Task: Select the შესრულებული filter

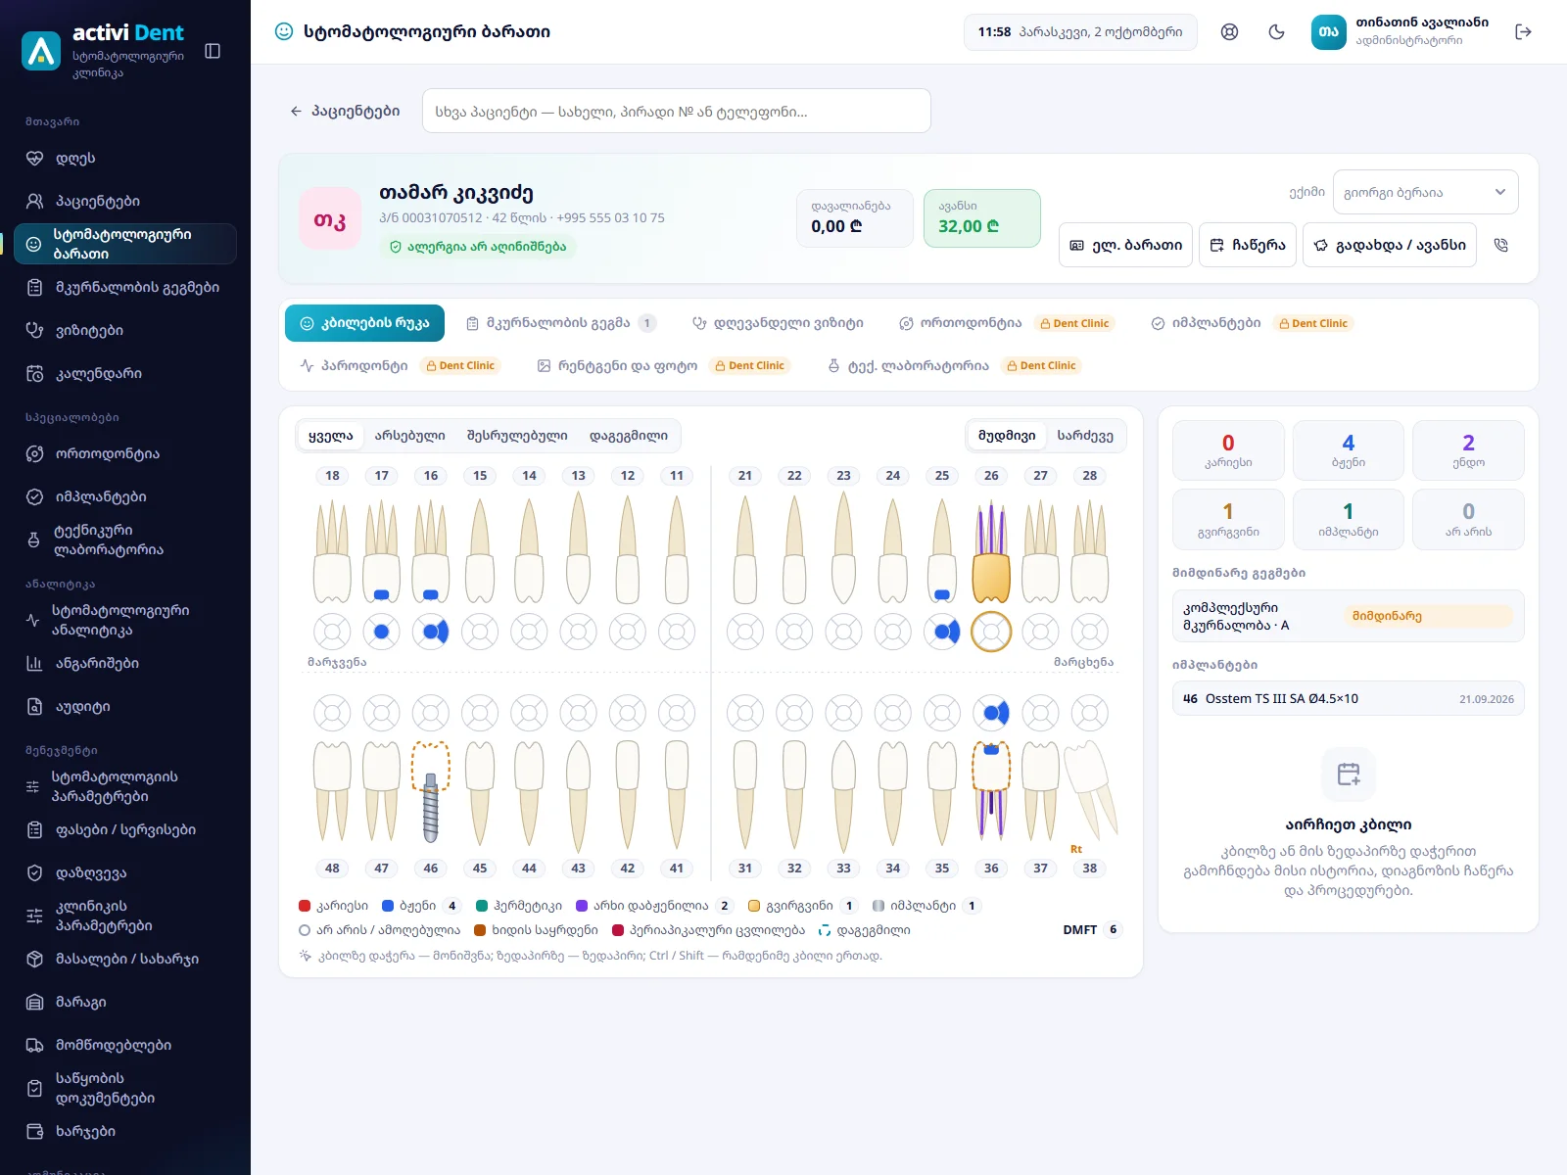Action: (517, 436)
